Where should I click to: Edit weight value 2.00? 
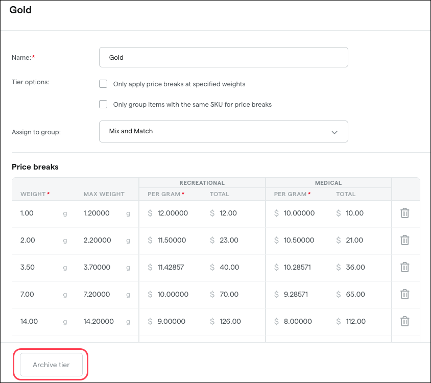[28, 240]
